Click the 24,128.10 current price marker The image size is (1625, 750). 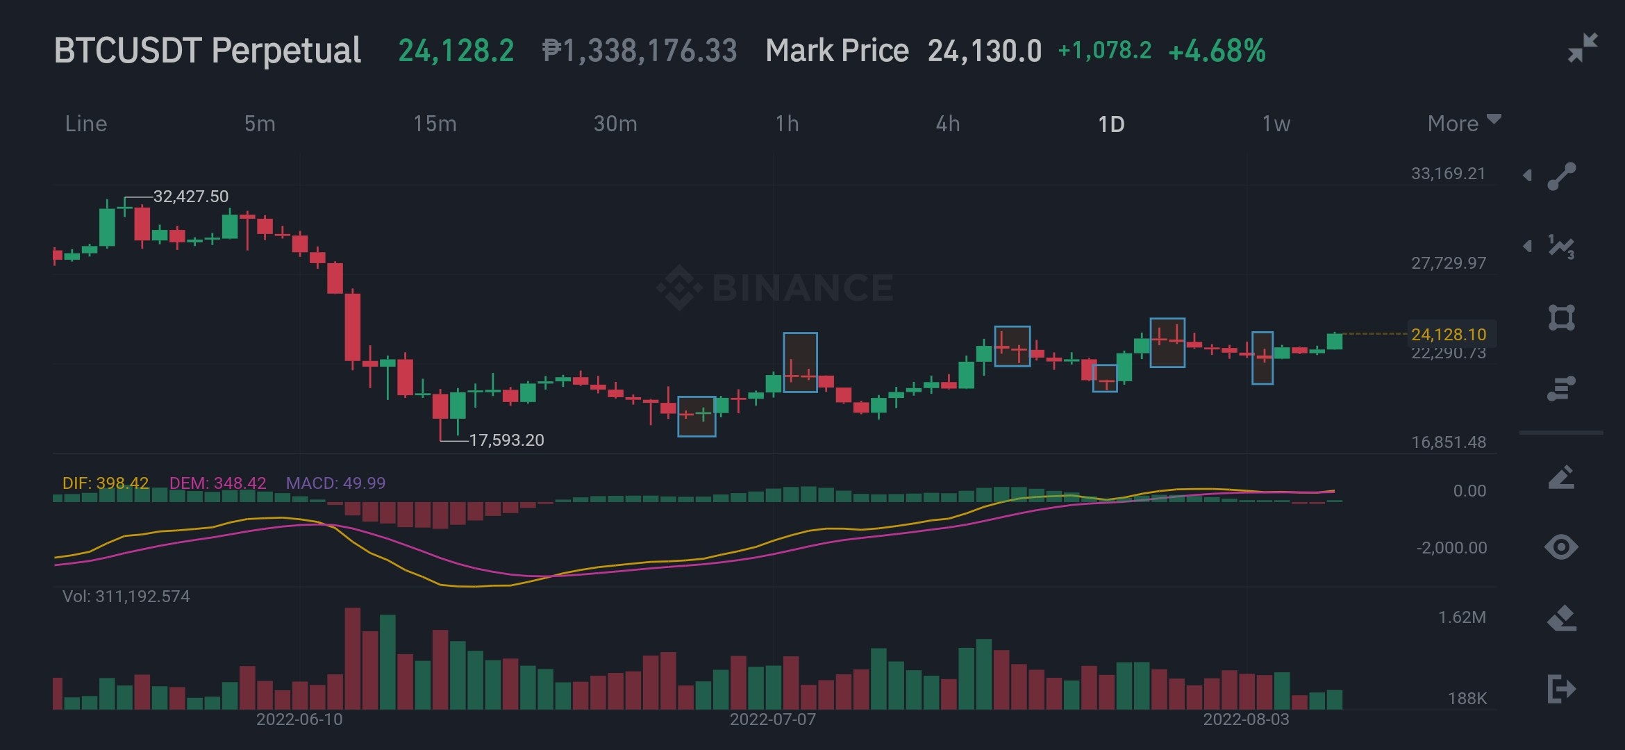tap(1449, 335)
